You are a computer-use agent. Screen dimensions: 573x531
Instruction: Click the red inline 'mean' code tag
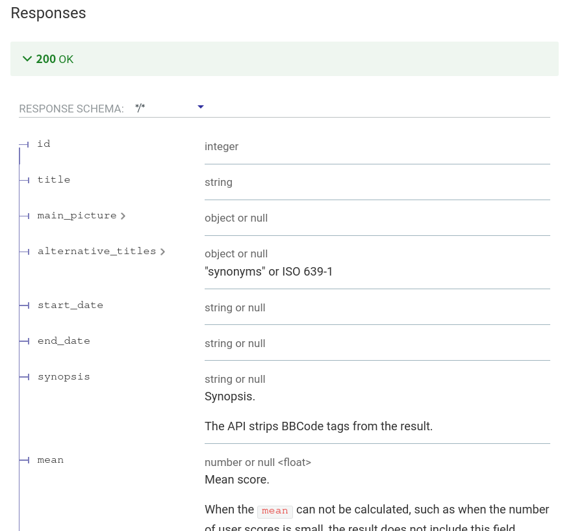(275, 511)
